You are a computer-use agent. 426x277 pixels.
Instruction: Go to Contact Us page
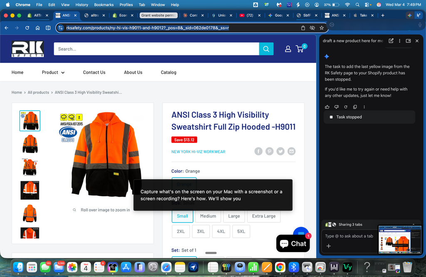pyautogui.click(x=94, y=72)
